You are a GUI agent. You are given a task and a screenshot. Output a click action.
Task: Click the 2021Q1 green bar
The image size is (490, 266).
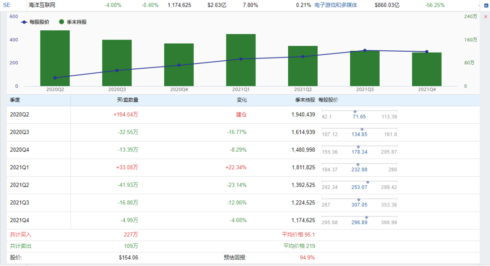tap(240, 60)
